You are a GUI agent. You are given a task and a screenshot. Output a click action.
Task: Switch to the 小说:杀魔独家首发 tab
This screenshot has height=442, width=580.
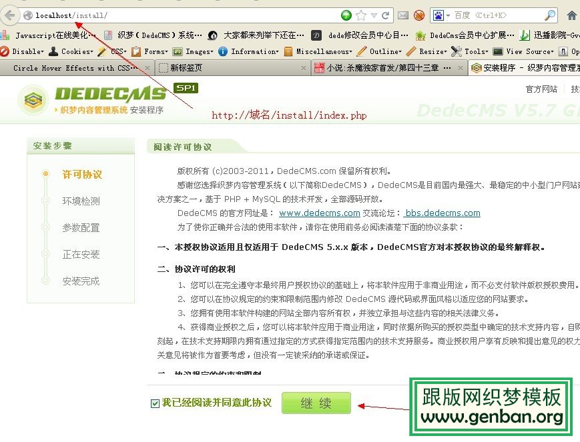coord(388,68)
